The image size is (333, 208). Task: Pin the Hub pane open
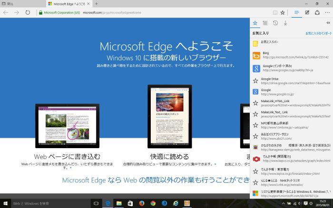327,23
